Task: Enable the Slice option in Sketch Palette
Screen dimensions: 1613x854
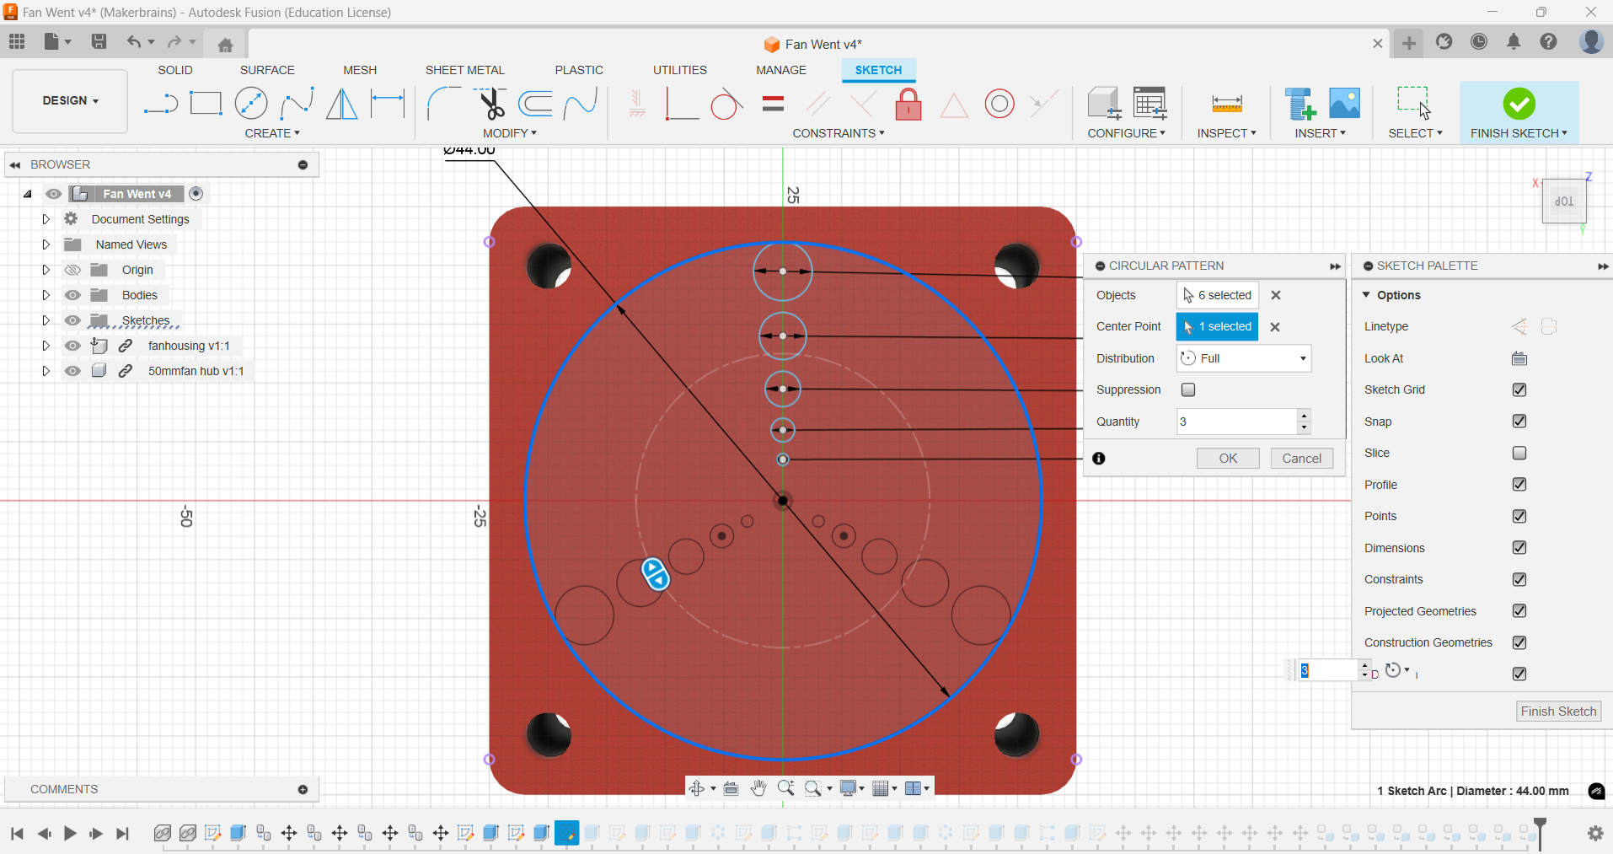Action: [x=1519, y=453]
